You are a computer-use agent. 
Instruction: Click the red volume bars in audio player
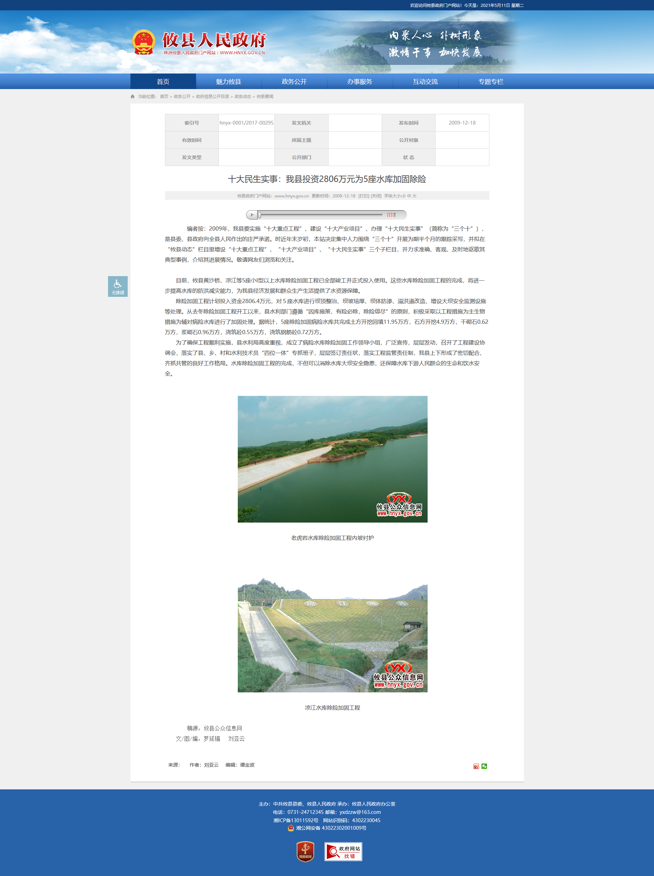coord(391,215)
